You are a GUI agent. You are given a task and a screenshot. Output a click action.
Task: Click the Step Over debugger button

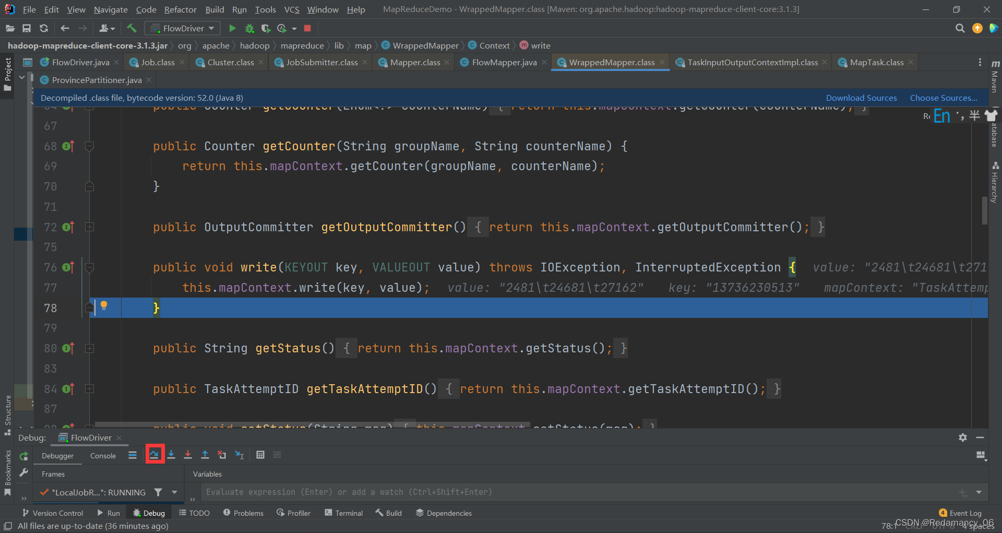pos(154,455)
